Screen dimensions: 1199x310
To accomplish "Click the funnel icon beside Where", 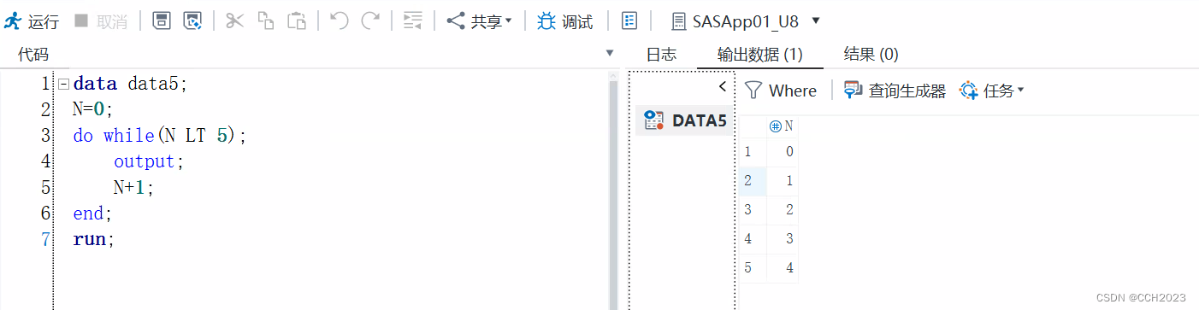I will click(753, 91).
